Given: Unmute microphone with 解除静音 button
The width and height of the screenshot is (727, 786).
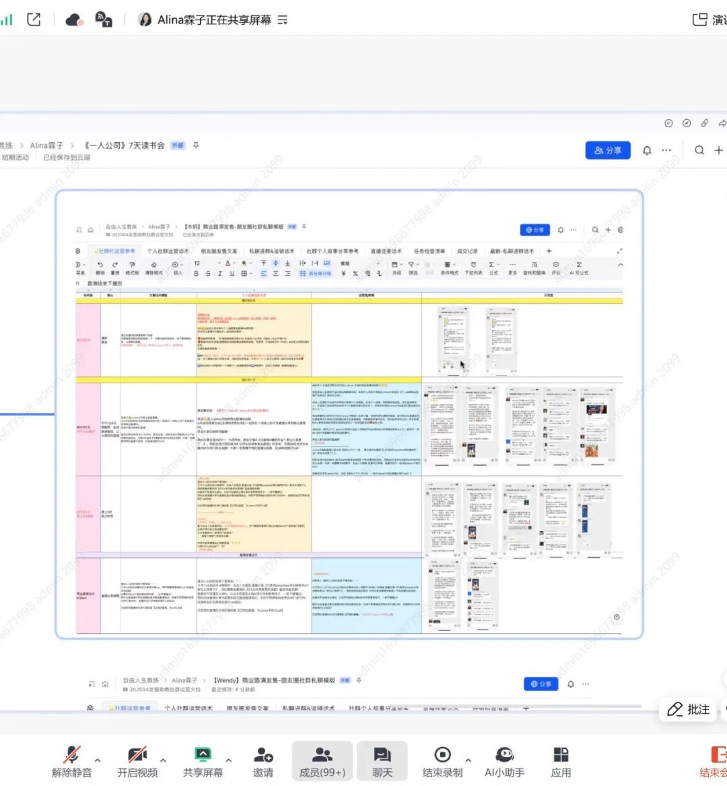Looking at the screenshot, I should 71,761.
